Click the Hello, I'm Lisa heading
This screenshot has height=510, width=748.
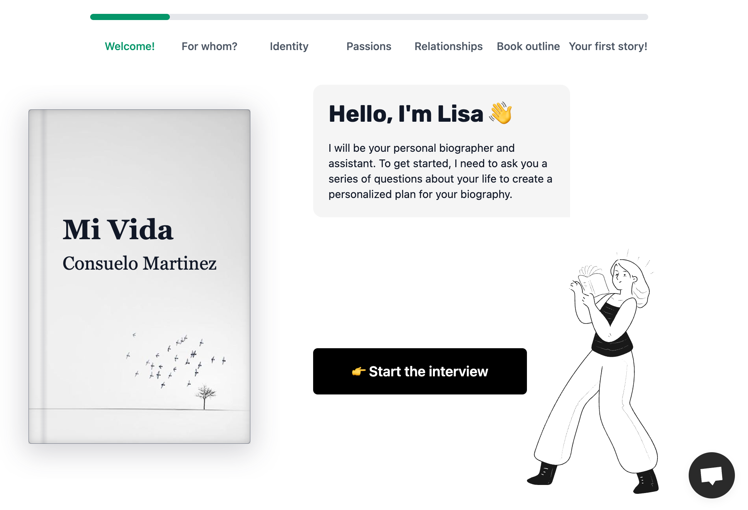pos(406,114)
